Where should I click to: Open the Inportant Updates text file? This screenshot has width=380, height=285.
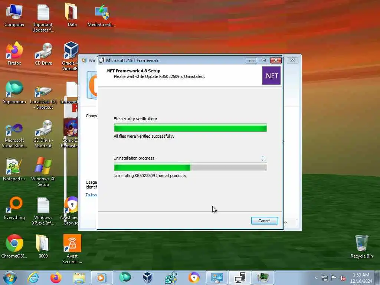pos(43,18)
